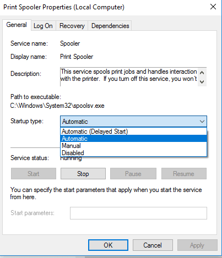Screen dimensions: 222x258
Task: Collapse the Startup type dropdown arrow
Action: [202, 122]
